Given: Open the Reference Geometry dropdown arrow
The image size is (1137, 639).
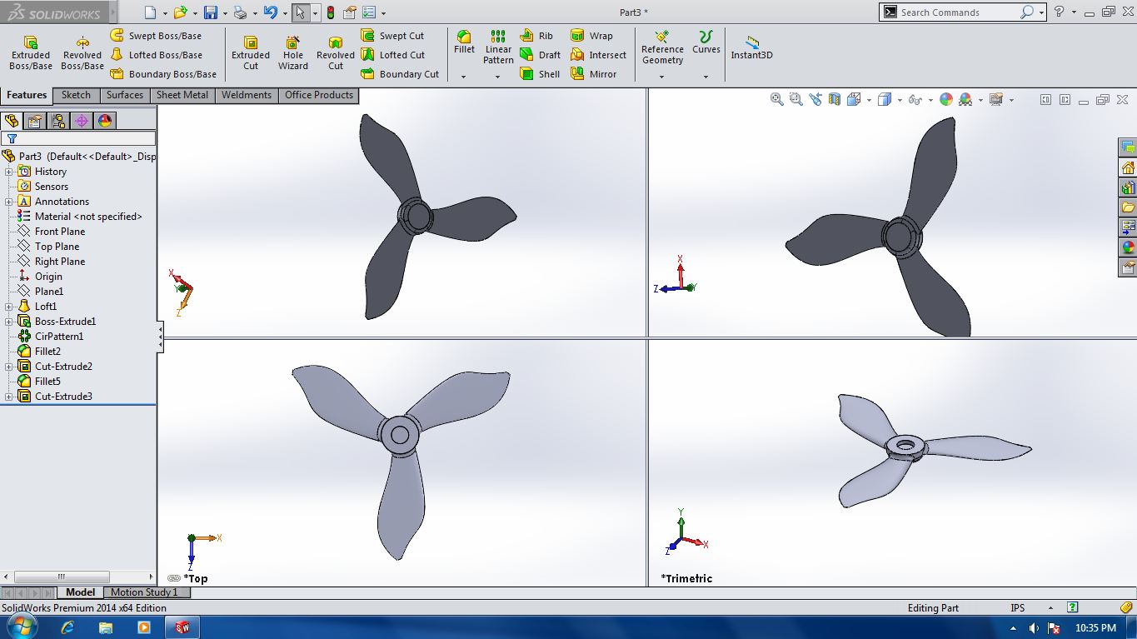Looking at the screenshot, I should coord(662,77).
